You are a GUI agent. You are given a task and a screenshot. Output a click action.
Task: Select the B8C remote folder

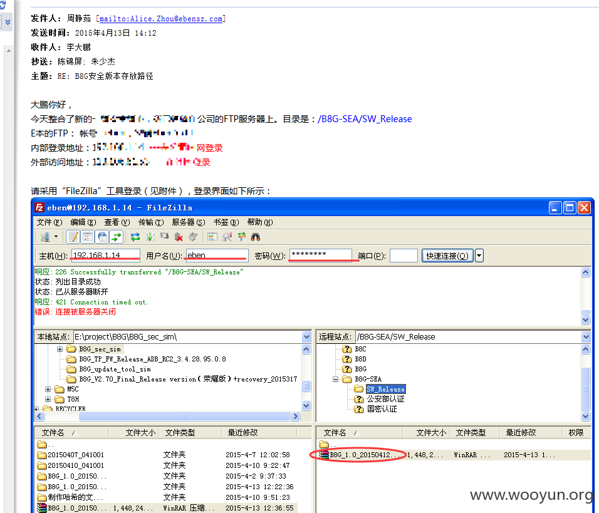[x=360, y=349]
